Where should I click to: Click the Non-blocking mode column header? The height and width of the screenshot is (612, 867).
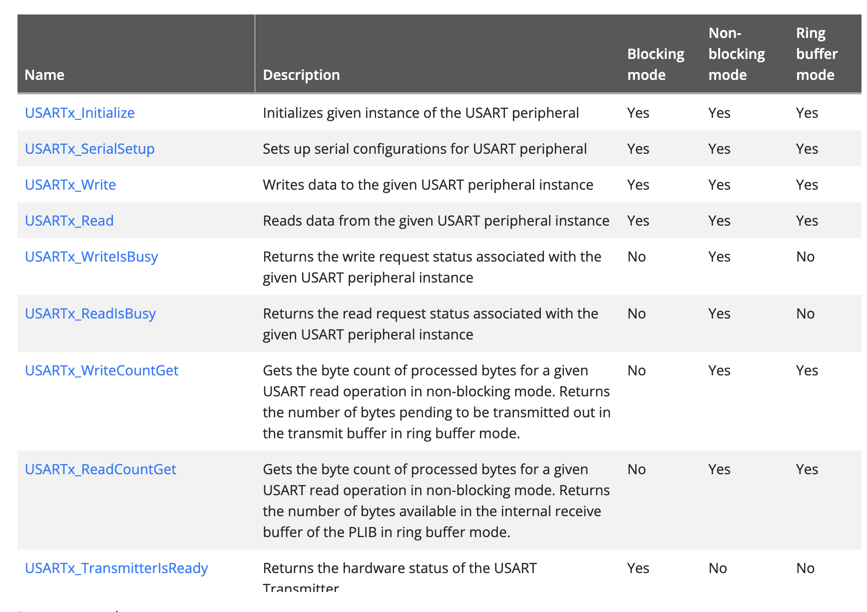[x=736, y=54]
